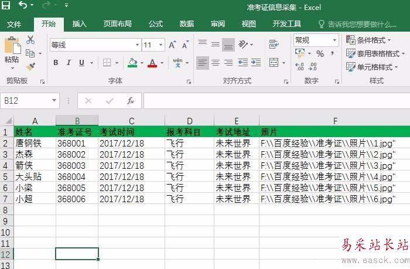Open the font size 11 dropdown

click(161, 45)
